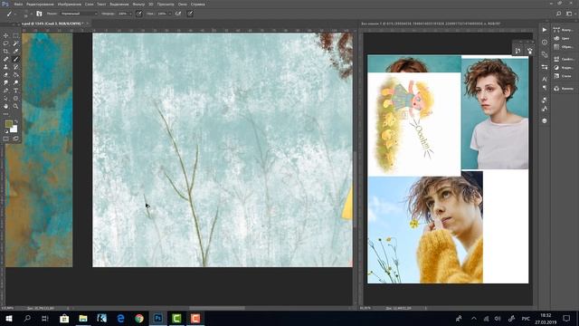
Task: Click the volume icon in system tray
Action: coord(498,319)
